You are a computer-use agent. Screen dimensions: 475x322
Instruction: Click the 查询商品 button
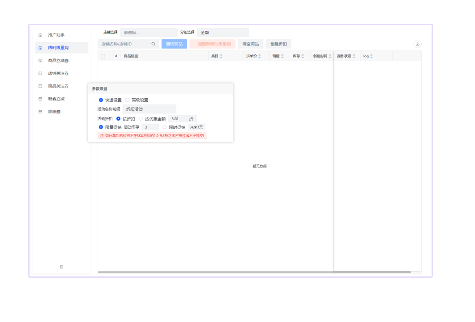coord(174,44)
